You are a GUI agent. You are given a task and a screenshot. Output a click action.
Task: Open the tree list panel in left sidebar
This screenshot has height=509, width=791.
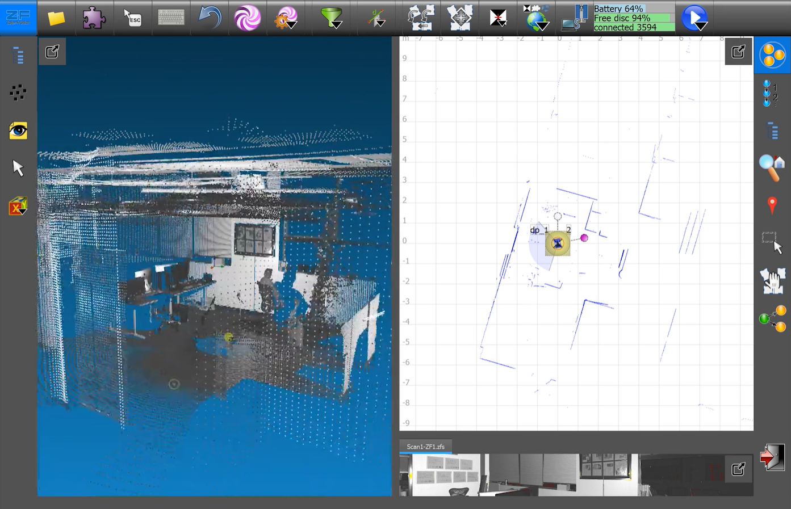coord(18,55)
